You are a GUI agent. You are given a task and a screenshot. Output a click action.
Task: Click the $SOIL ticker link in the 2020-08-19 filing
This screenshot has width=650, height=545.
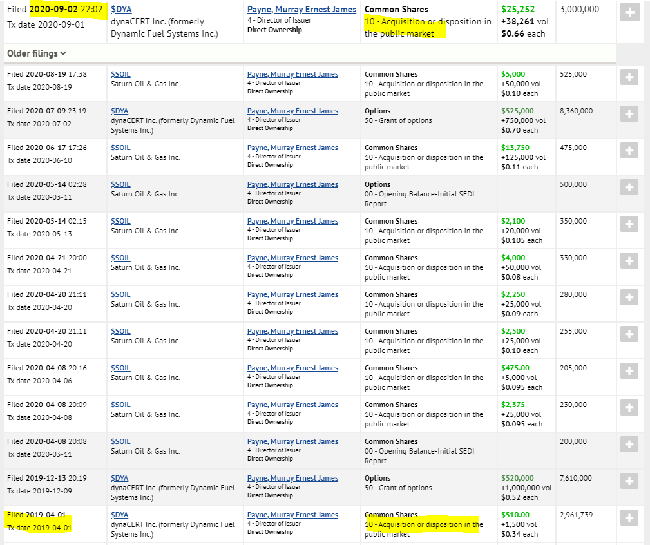pyautogui.click(x=120, y=74)
